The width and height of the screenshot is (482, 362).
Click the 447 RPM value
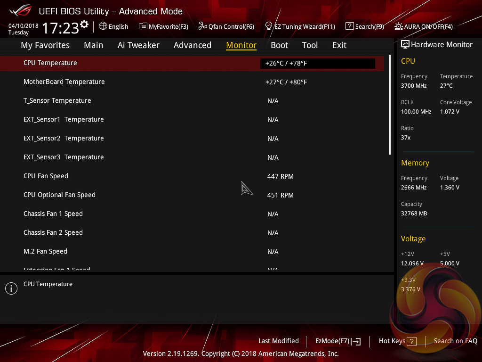[281, 176]
